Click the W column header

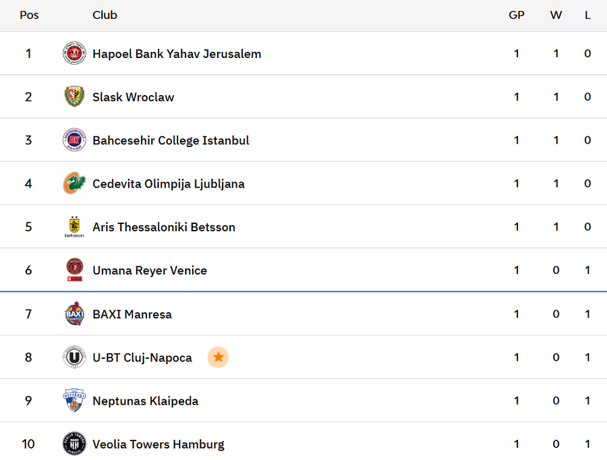[x=556, y=15]
